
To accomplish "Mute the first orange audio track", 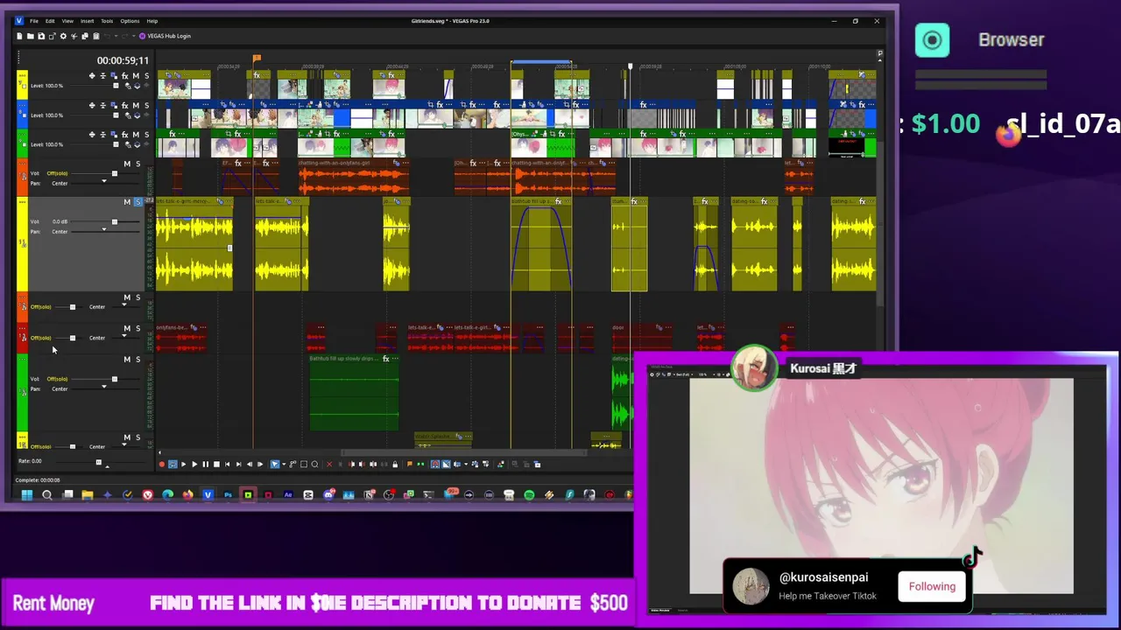I will pyautogui.click(x=127, y=164).
